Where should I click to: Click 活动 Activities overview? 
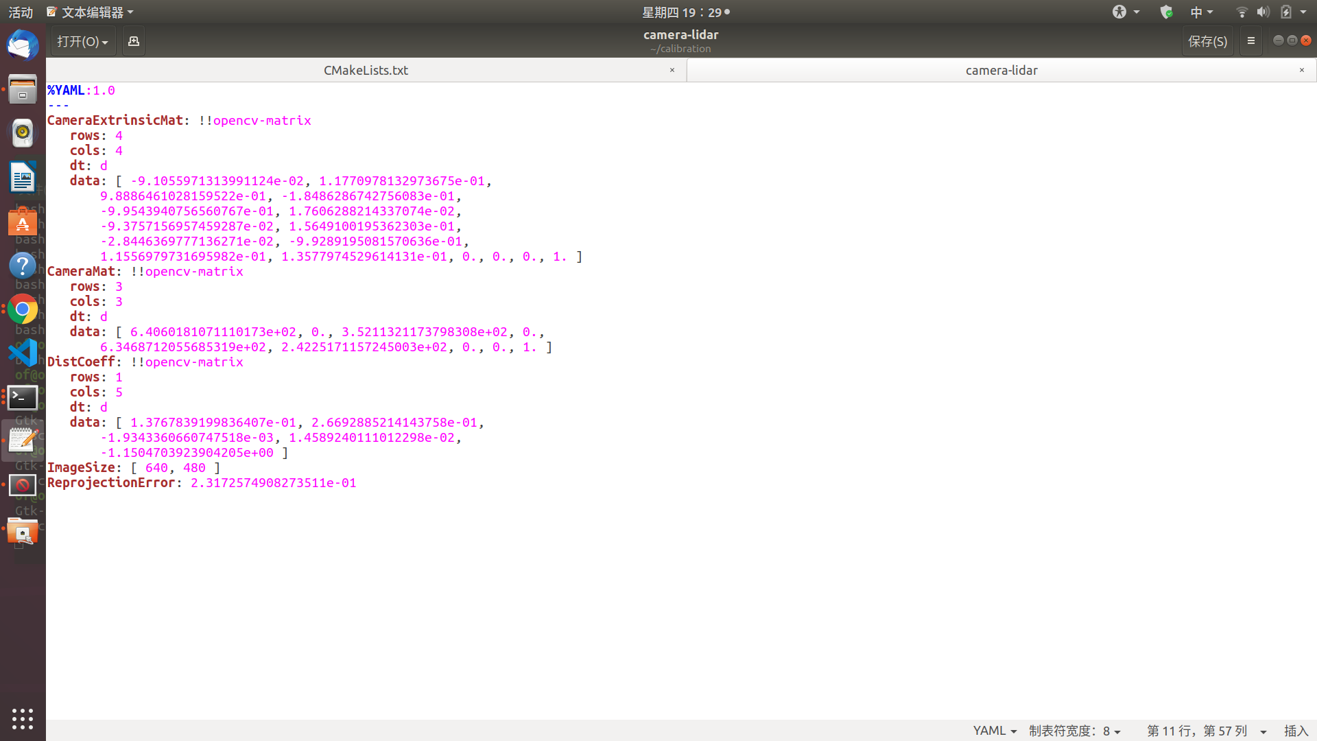[21, 12]
